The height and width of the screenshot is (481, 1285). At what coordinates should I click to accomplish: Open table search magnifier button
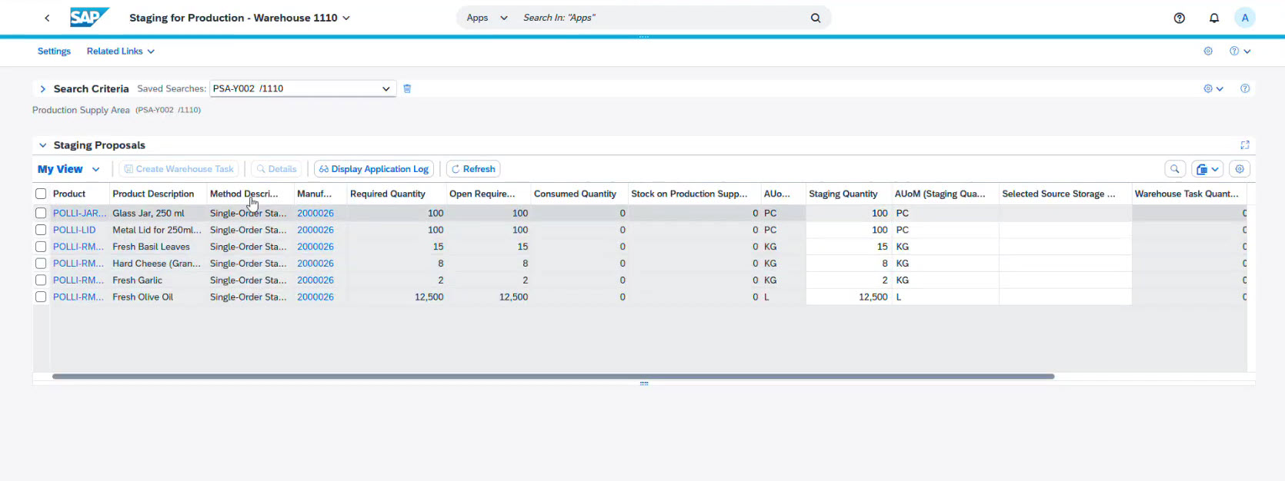(x=1175, y=169)
